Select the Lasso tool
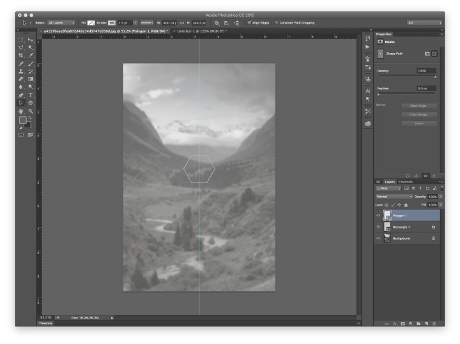 click(21, 47)
